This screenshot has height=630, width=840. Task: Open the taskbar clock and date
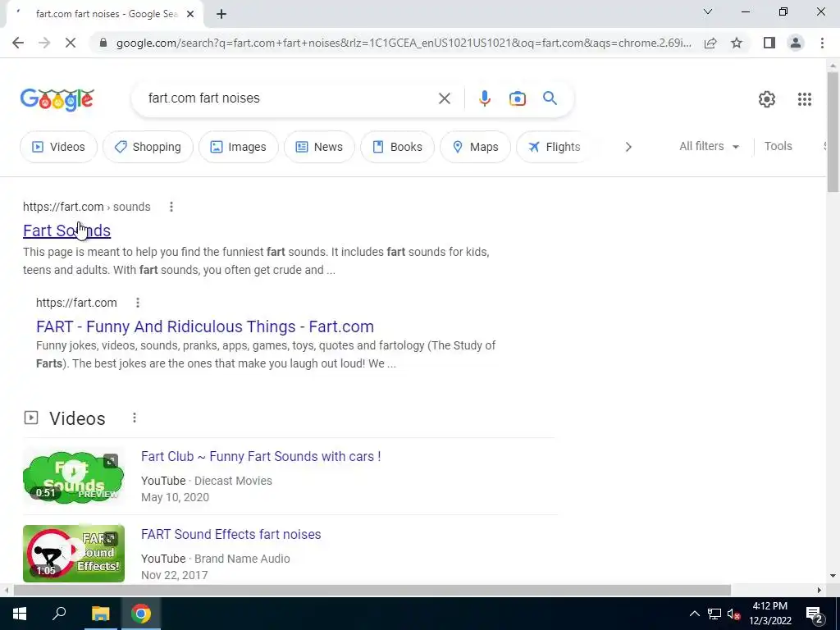point(769,614)
